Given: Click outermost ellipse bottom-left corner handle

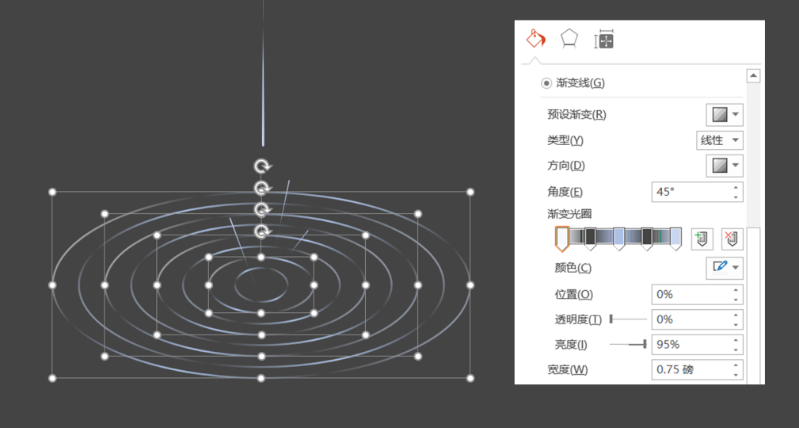Looking at the screenshot, I should tap(52, 378).
